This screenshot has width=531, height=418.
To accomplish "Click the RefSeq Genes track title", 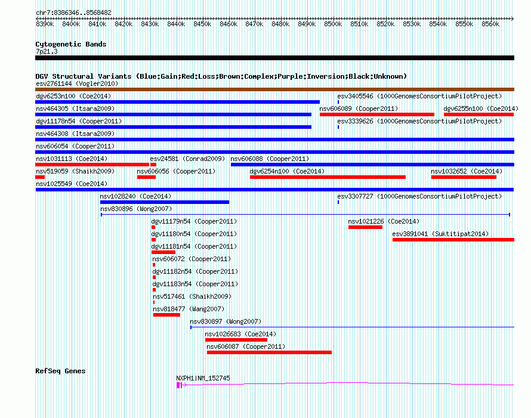I will 60,371.
